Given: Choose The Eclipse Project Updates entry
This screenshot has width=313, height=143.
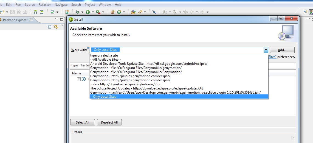Looking at the screenshot, I should coord(179,88).
